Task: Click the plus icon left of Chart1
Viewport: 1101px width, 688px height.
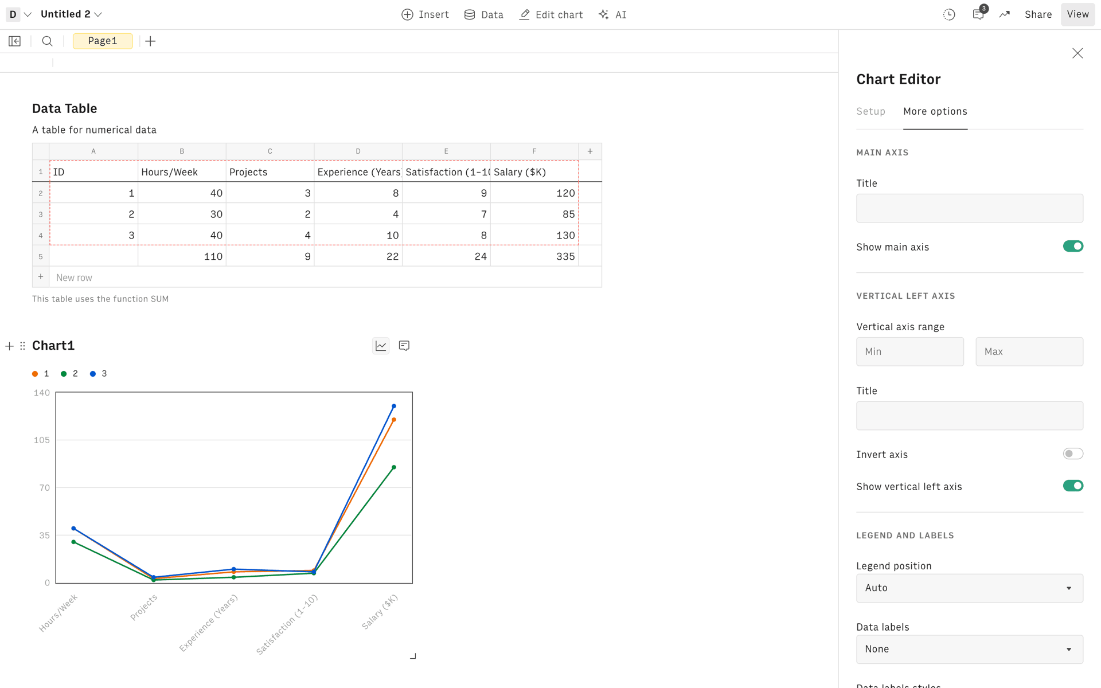Action: tap(9, 346)
